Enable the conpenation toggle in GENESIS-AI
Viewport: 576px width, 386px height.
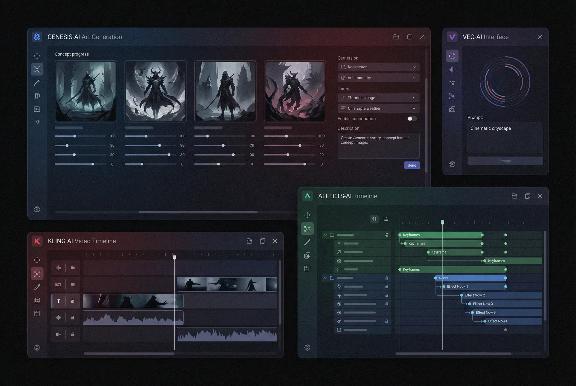click(x=412, y=119)
